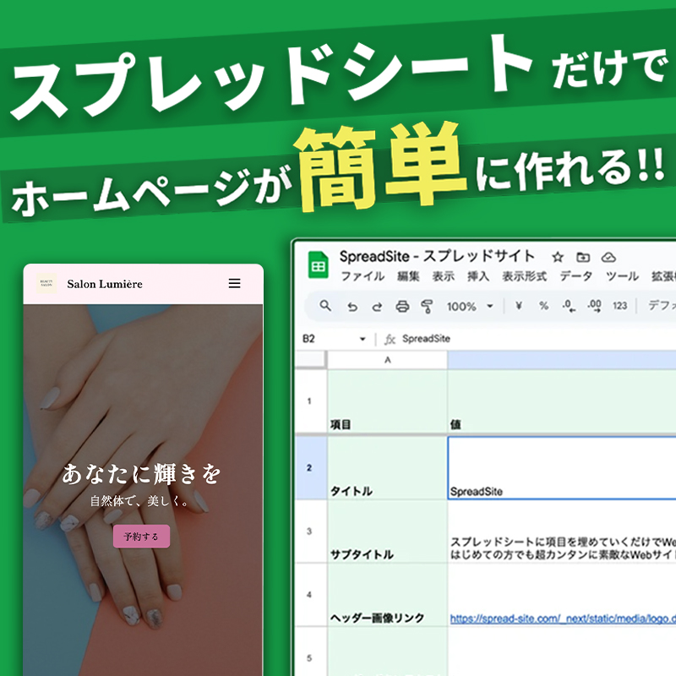Format as currency with yen button

pos(518,306)
